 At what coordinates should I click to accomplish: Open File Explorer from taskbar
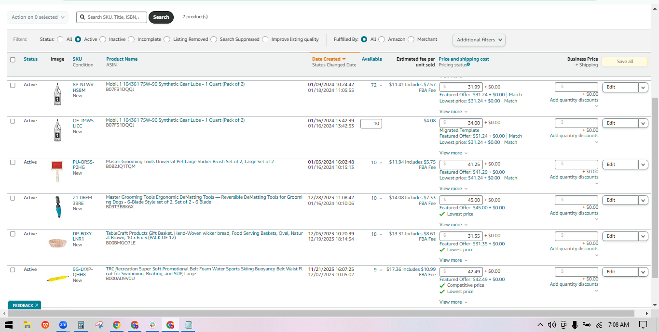point(27,325)
